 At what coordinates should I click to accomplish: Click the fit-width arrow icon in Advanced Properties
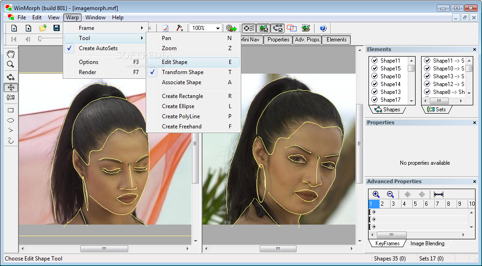(x=438, y=194)
